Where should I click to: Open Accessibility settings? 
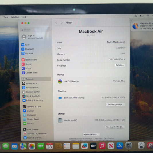tap(30, 88)
